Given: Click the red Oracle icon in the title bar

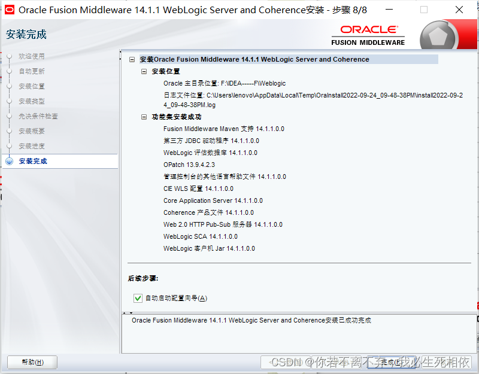Looking at the screenshot, I should (x=9, y=10).
